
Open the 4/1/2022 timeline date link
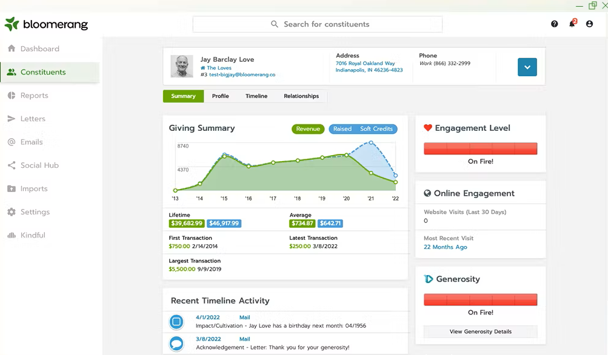click(207, 317)
